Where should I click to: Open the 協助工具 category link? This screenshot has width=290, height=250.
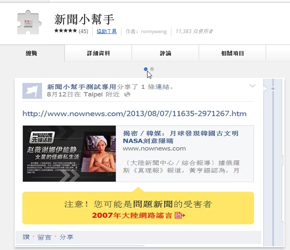[106, 31]
